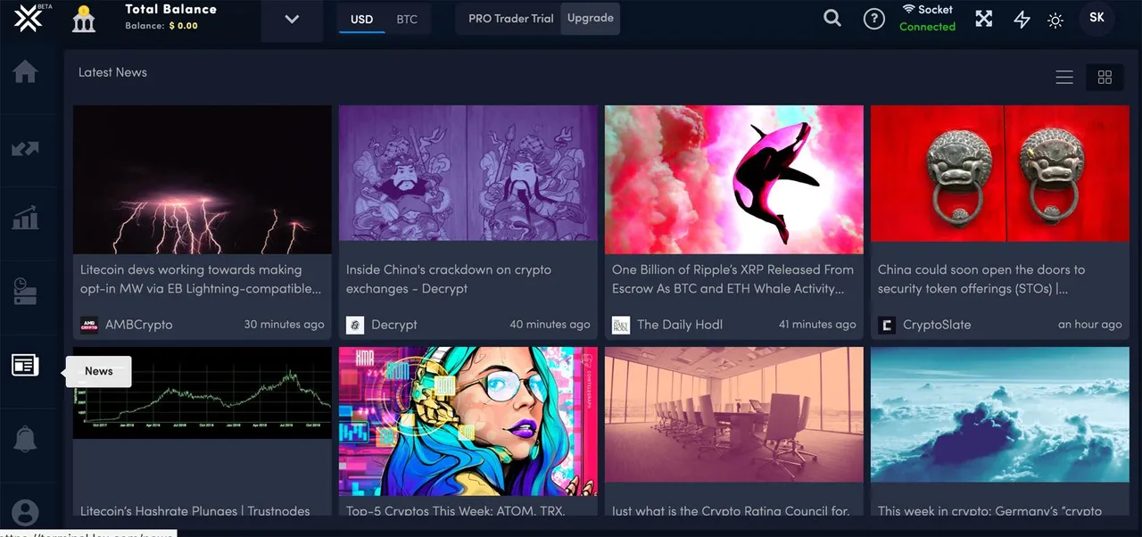Open 'Litecoin devs working towards' headline
The width and height of the screenshot is (1142, 537).
click(200, 279)
